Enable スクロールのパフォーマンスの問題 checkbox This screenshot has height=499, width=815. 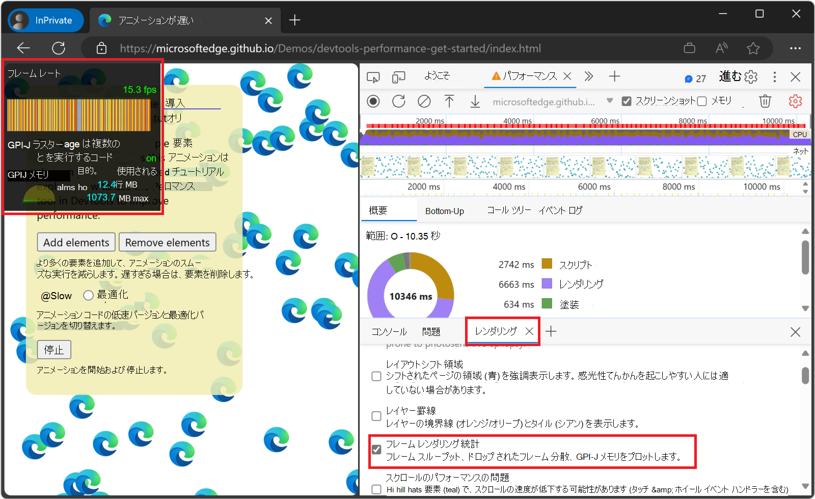point(376,489)
